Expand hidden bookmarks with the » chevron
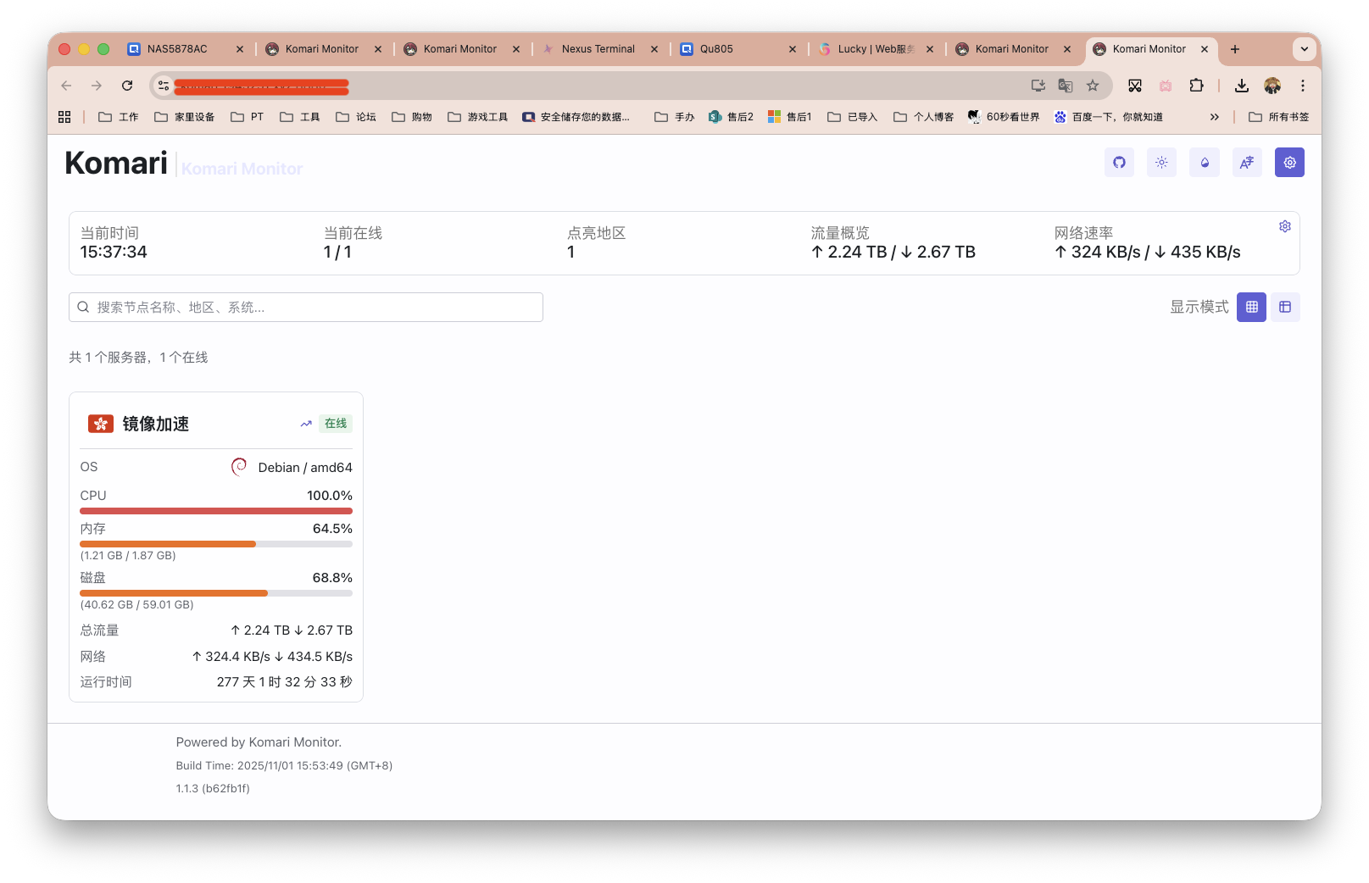Screen dimensions: 1369x883 (x=1215, y=116)
